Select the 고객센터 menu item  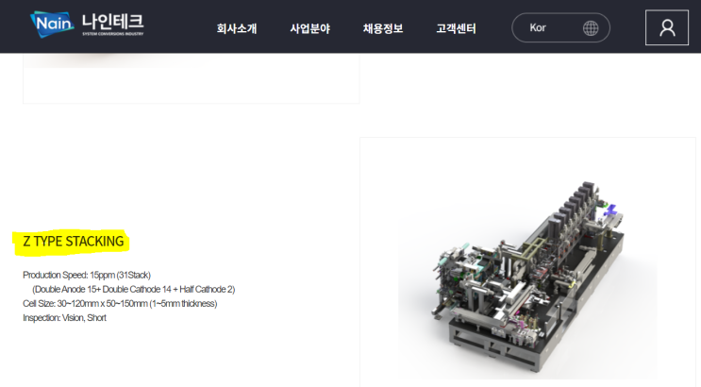[x=456, y=28]
